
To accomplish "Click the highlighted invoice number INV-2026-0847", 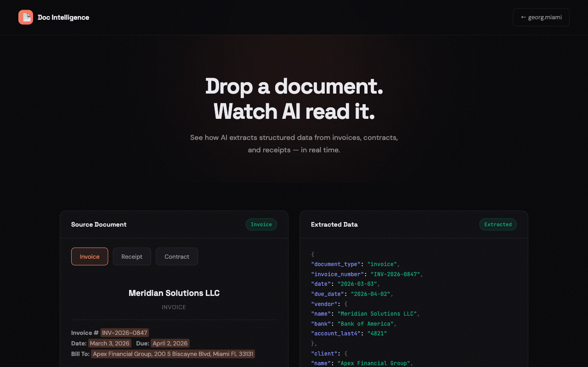I will point(124,333).
